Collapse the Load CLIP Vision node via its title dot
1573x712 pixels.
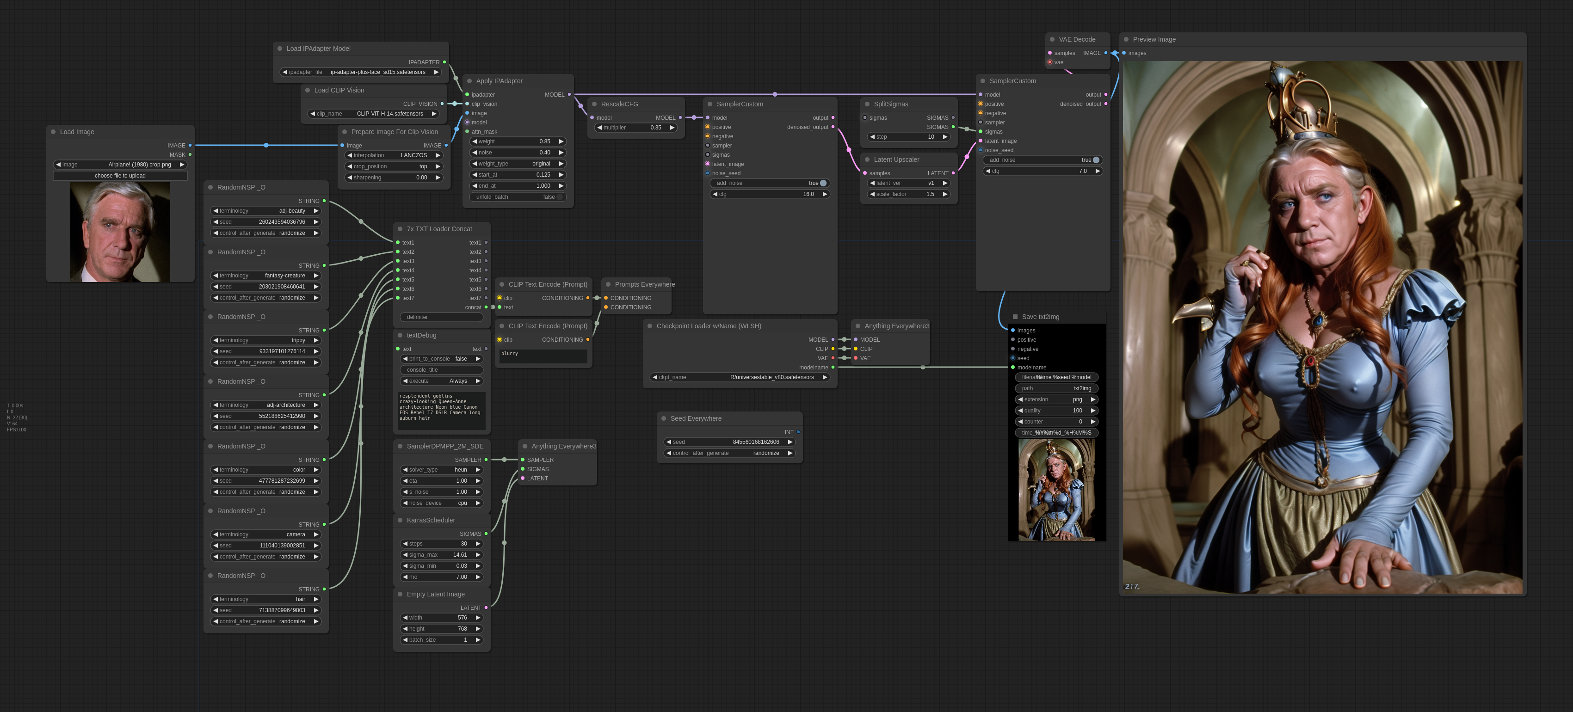(307, 90)
